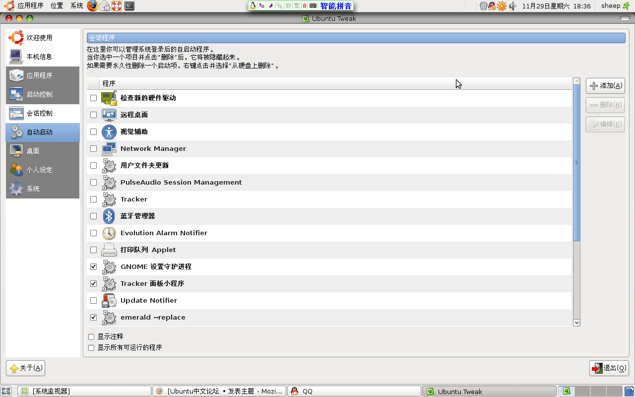Click the remote desktop monitor icon

point(109,115)
